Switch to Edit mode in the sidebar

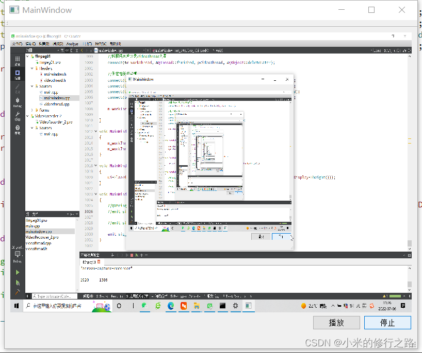point(17,75)
